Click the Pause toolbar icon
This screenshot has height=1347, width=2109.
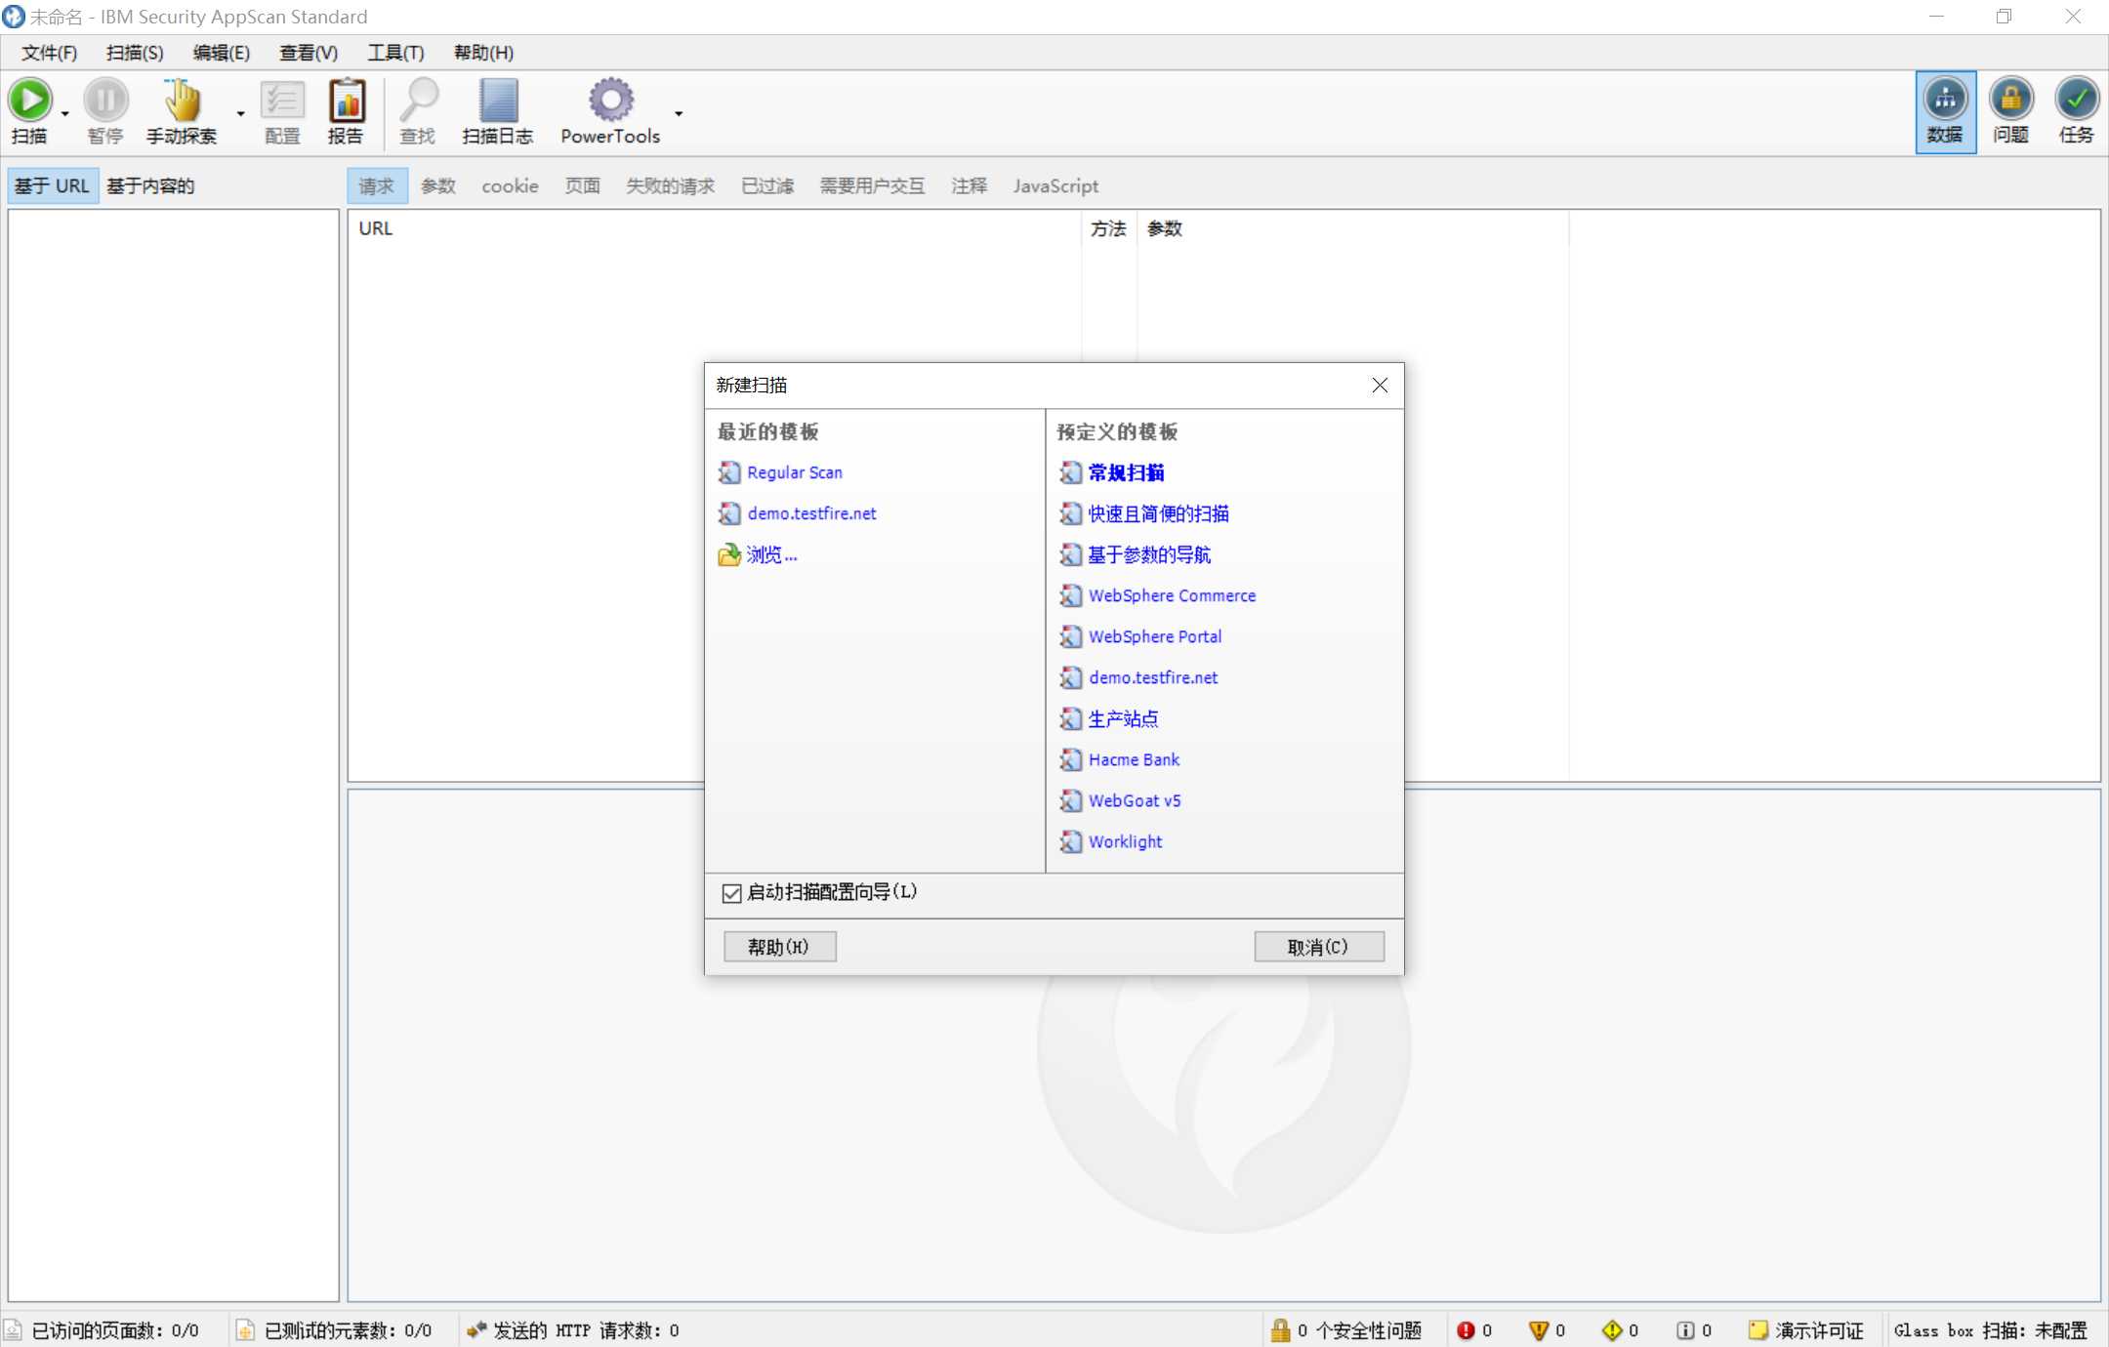[105, 100]
